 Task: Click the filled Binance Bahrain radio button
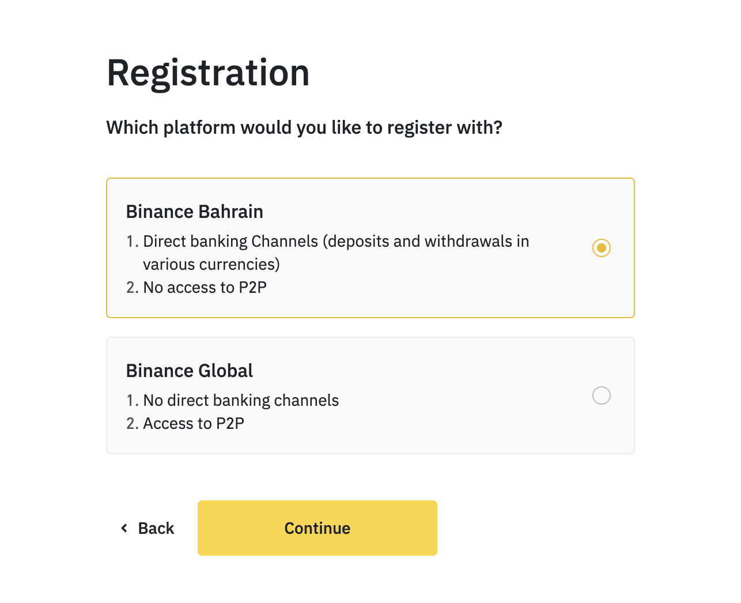[x=602, y=247]
